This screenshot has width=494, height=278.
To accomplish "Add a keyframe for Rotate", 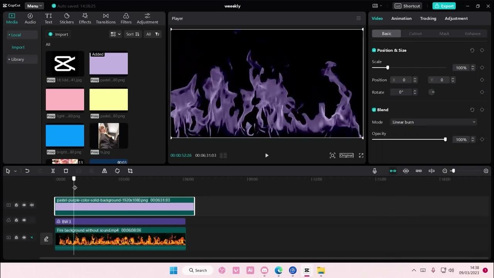I will [x=482, y=92].
